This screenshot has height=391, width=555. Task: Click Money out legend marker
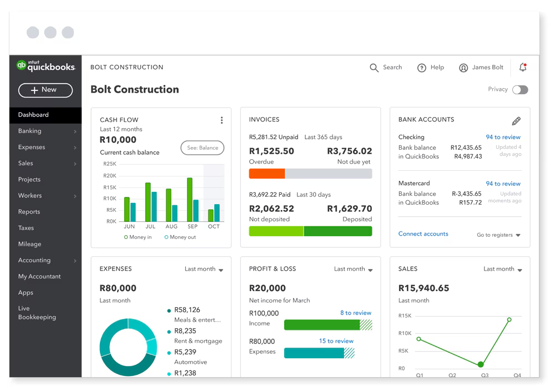point(167,237)
